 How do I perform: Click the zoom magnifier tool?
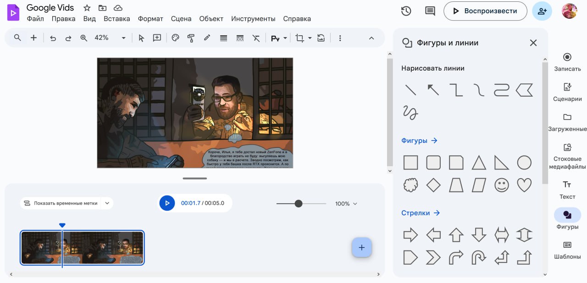tap(84, 38)
